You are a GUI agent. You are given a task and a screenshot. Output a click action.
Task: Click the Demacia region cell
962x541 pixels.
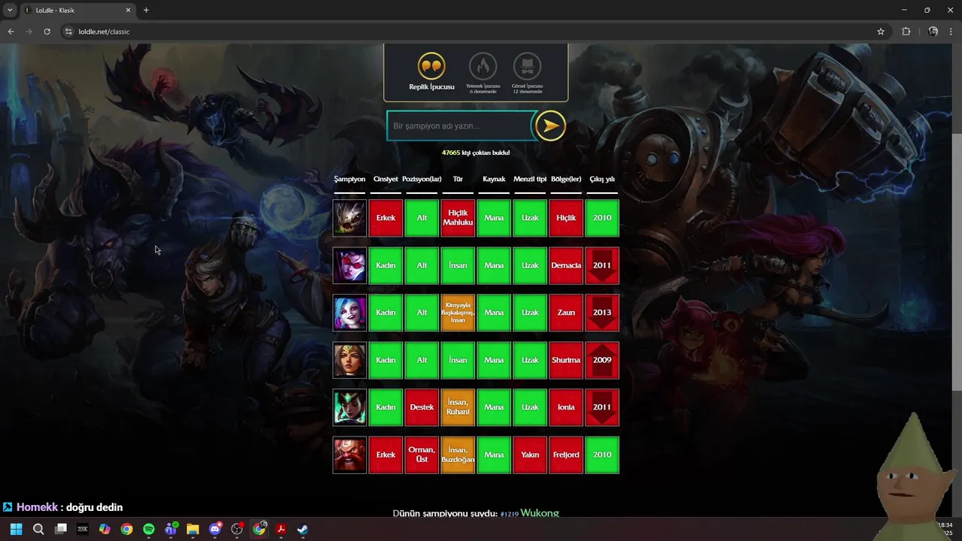click(x=566, y=265)
